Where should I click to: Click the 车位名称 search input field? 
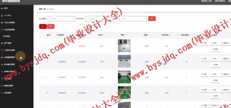click(99, 19)
